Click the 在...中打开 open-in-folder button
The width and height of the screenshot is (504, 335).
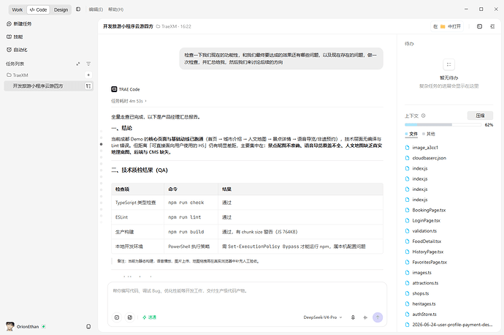[447, 26]
